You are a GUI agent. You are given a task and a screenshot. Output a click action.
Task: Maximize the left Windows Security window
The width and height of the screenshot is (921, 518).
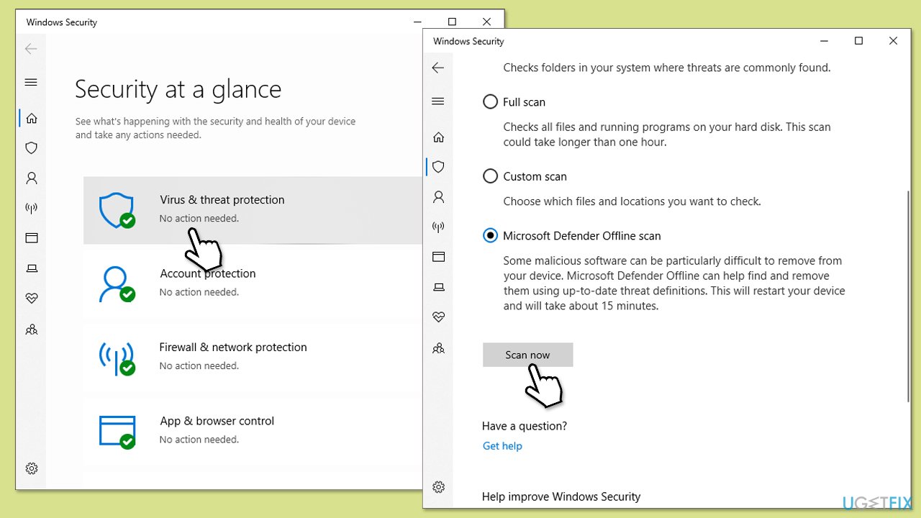452,22
